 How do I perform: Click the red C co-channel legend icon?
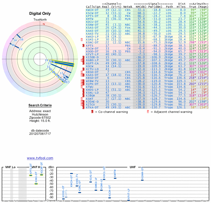[92, 112]
